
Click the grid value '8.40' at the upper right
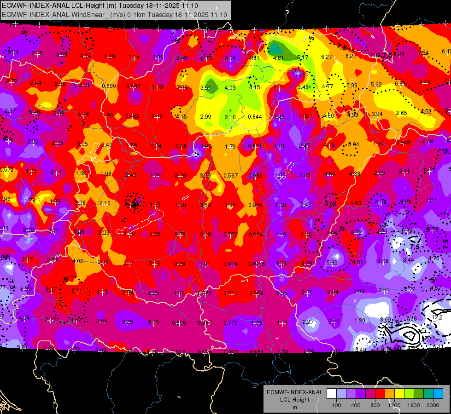coord(425,82)
